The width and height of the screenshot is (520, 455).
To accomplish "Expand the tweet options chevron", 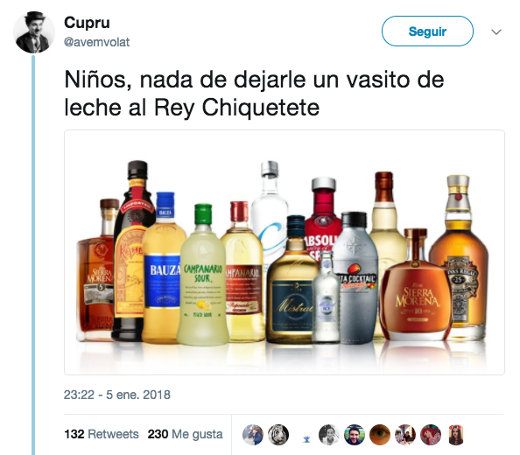I will click(x=496, y=32).
